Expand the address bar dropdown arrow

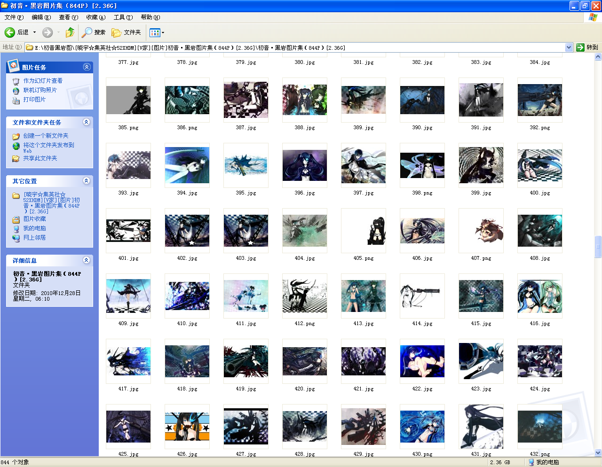pos(569,47)
